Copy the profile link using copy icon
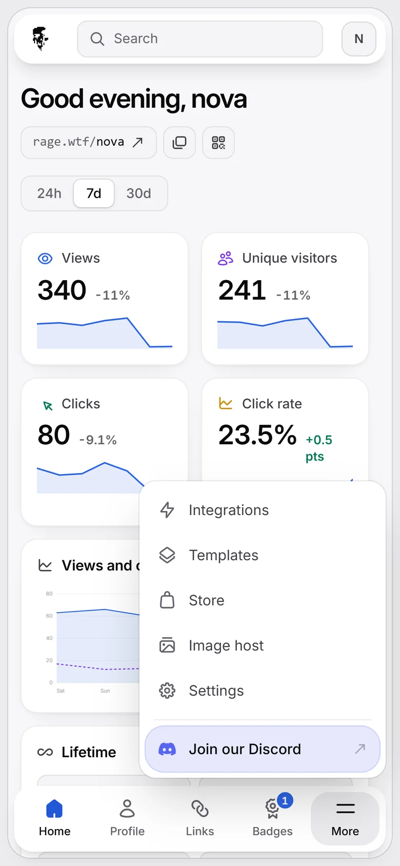This screenshot has height=866, width=400. (179, 142)
